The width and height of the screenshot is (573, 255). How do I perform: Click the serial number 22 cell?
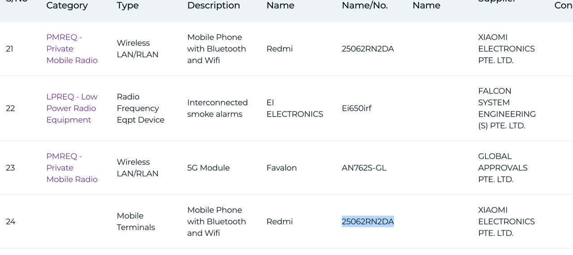click(10, 108)
